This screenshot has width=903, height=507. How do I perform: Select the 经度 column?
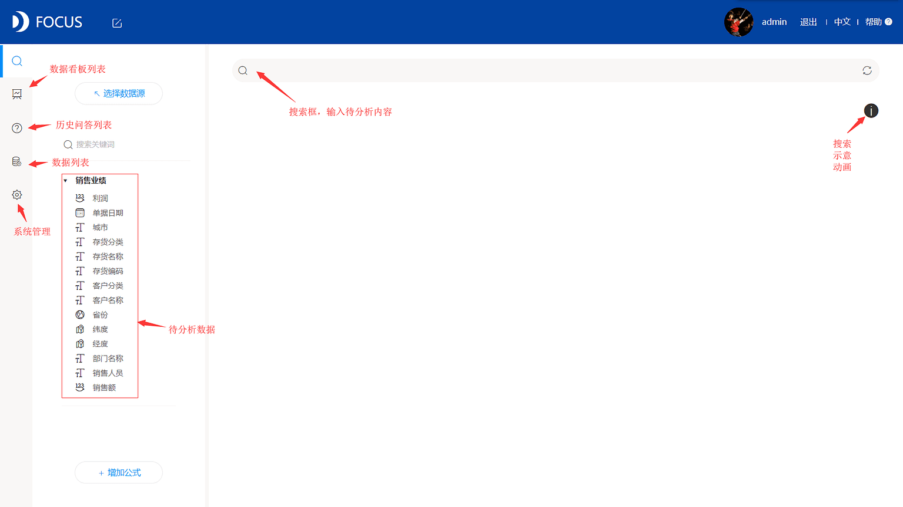pyautogui.click(x=100, y=344)
